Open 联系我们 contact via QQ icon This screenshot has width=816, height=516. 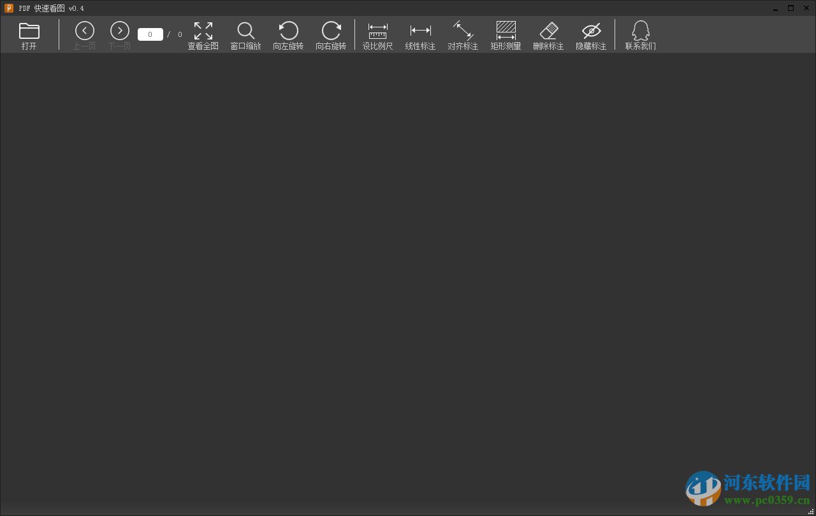point(640,34)
